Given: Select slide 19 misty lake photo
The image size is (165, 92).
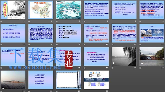Looking at the screenshot, I should click(x=13, y=80).
